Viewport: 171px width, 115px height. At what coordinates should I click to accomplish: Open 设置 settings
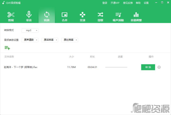tap(146, 3)
